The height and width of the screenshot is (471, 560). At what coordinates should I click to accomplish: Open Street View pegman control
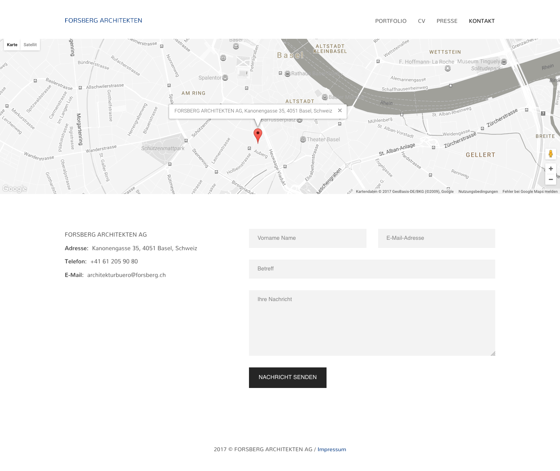point(551,154)
